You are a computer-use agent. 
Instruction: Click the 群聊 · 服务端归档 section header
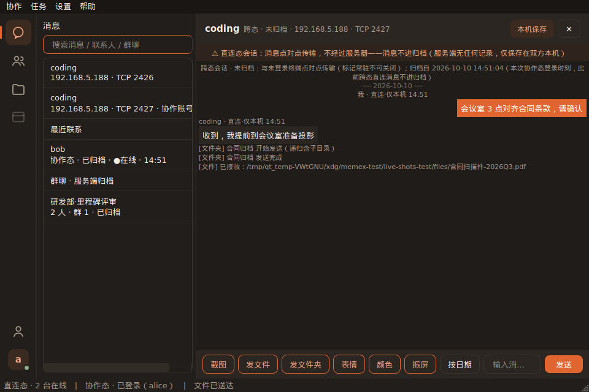(x=118, y=181)
